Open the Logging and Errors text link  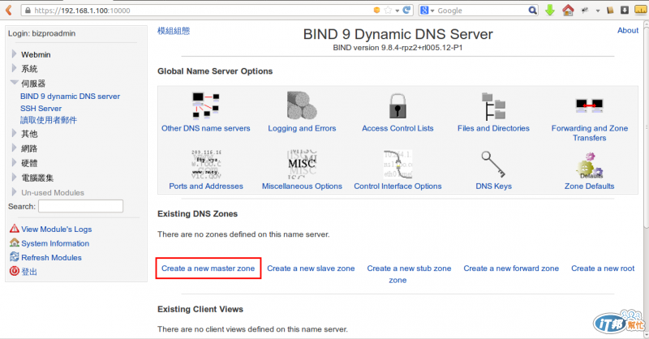click(x=302, y=128)
